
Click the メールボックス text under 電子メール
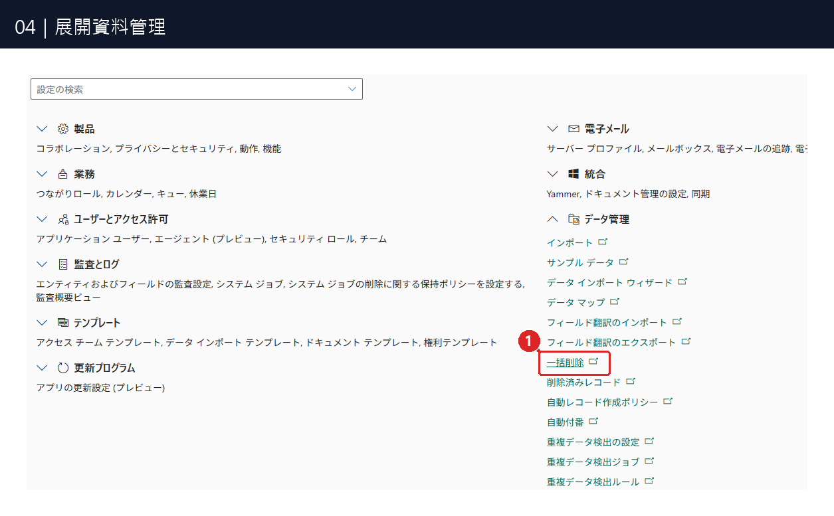click(x=678, y=149)
